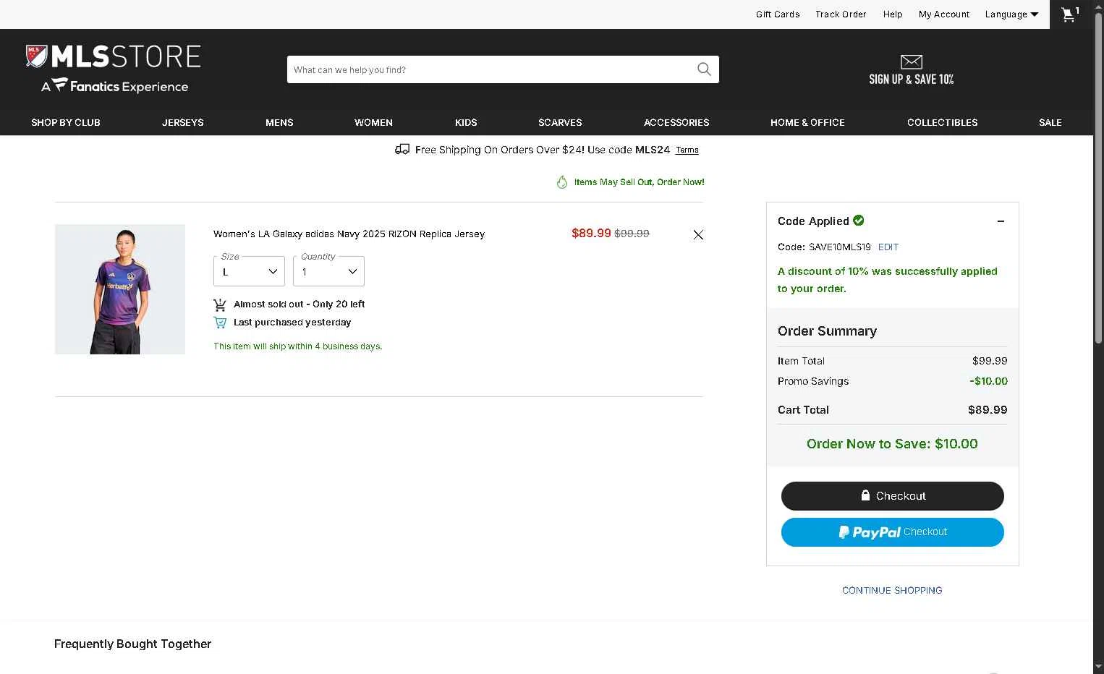
Task: Click the almost sold out cart icon
Action: coord(220,304)
